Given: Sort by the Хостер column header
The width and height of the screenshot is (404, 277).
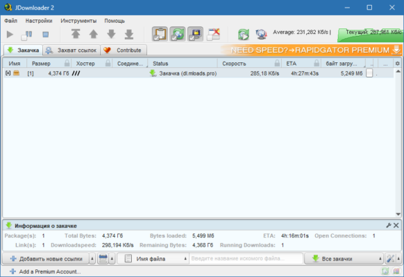Looking at the screenshot, I should coord(85,64).
